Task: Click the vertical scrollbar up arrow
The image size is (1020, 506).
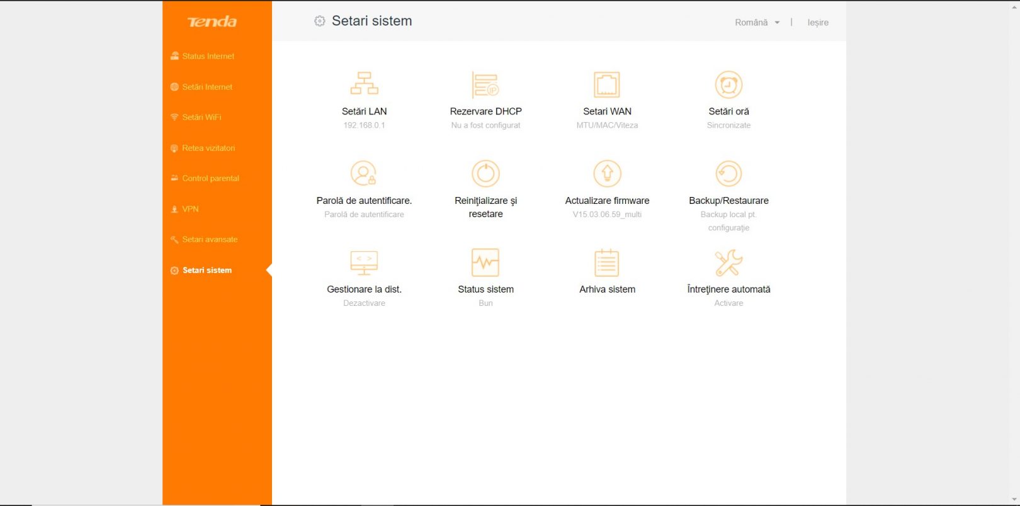Action: tap(1014, 6)
